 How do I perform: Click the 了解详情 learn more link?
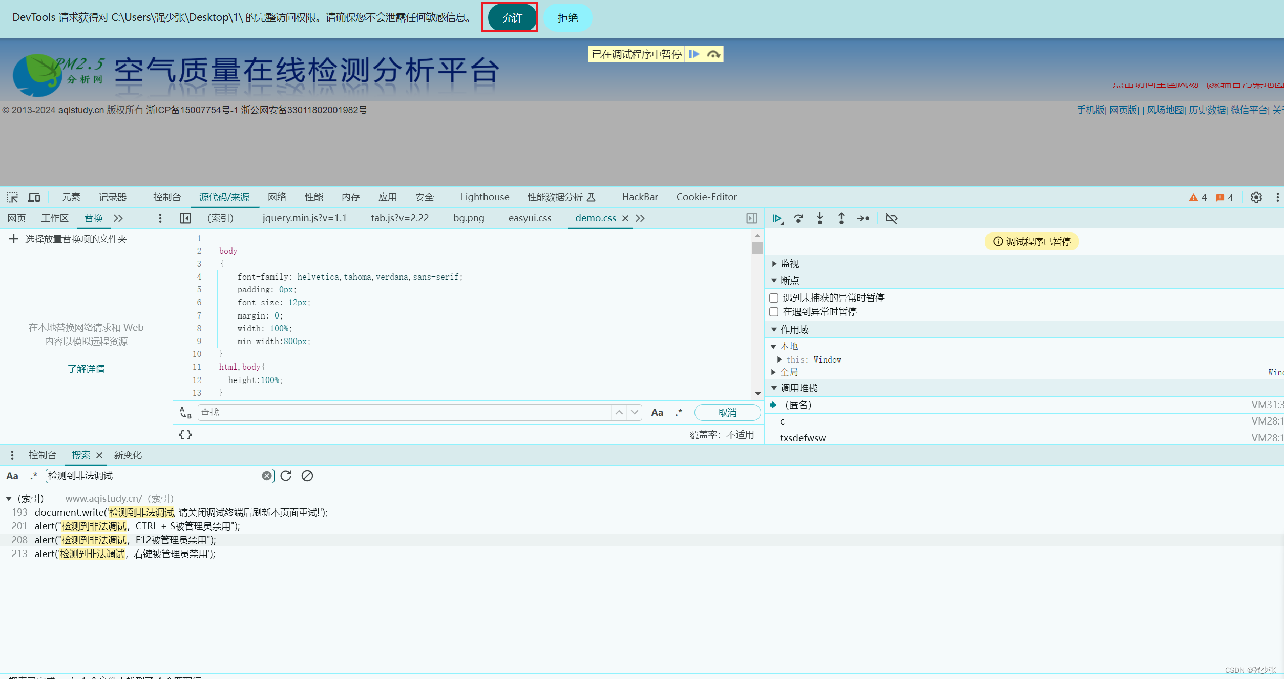click(86, 369)
